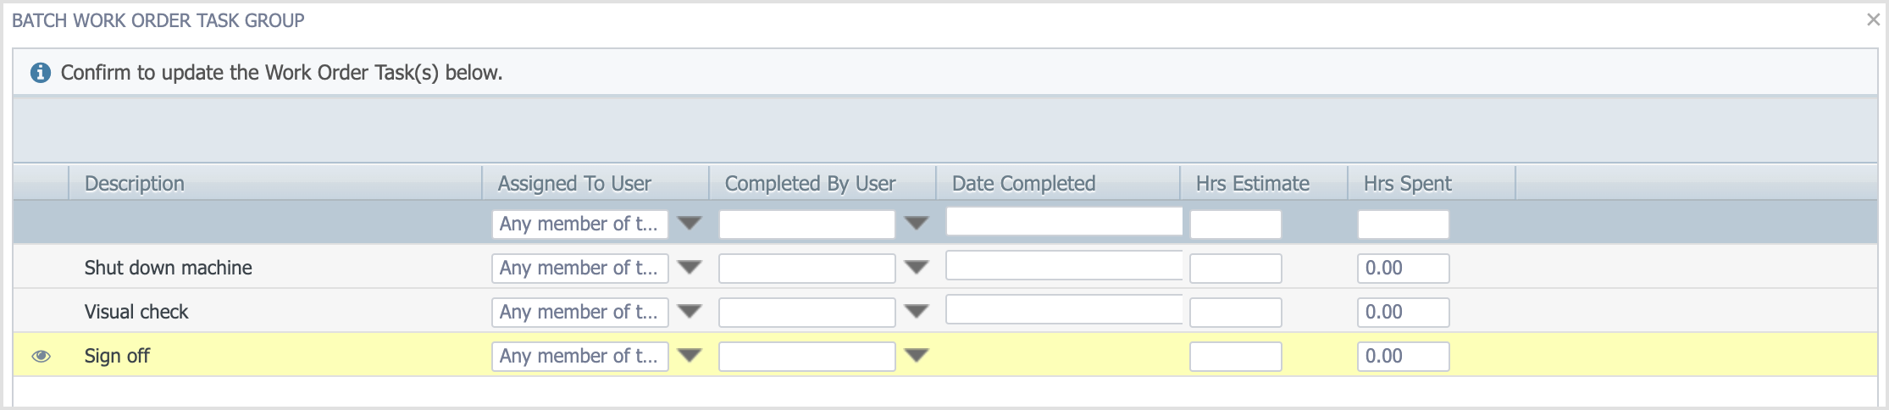Click Assigned To User field for Visual check

(580, 313)
